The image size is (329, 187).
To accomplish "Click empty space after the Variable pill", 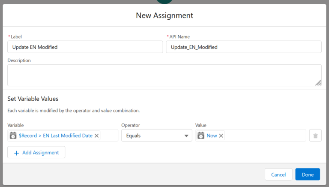I will 109,136.
